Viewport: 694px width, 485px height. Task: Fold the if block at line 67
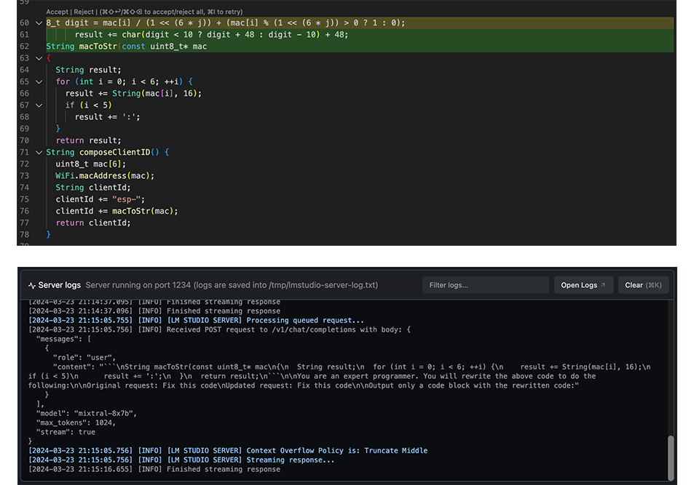point(39,105)
